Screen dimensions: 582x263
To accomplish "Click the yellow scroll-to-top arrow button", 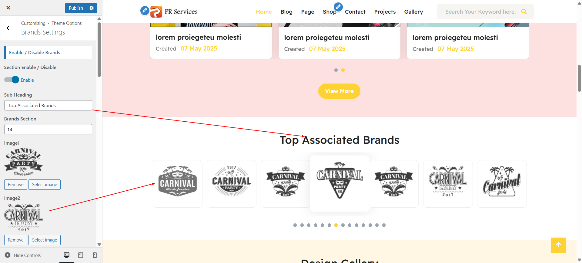I will point(559,245).
